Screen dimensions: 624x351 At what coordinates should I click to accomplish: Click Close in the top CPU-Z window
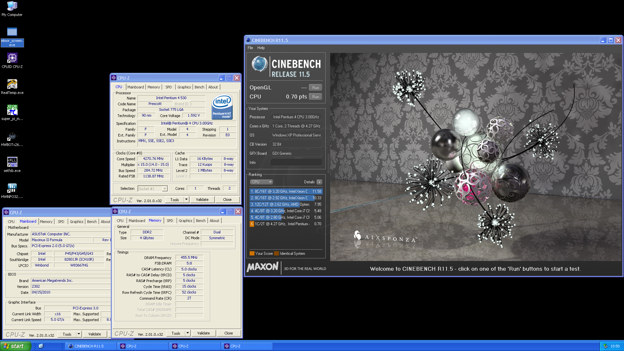click(227, 200)
